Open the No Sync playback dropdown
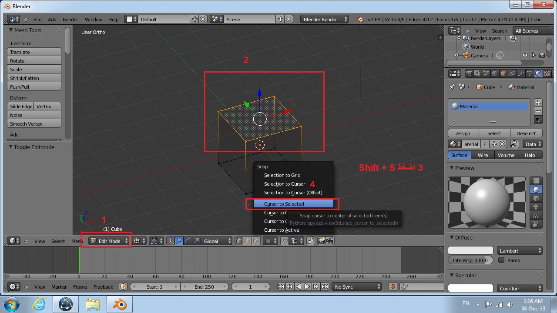 [357, 286]
